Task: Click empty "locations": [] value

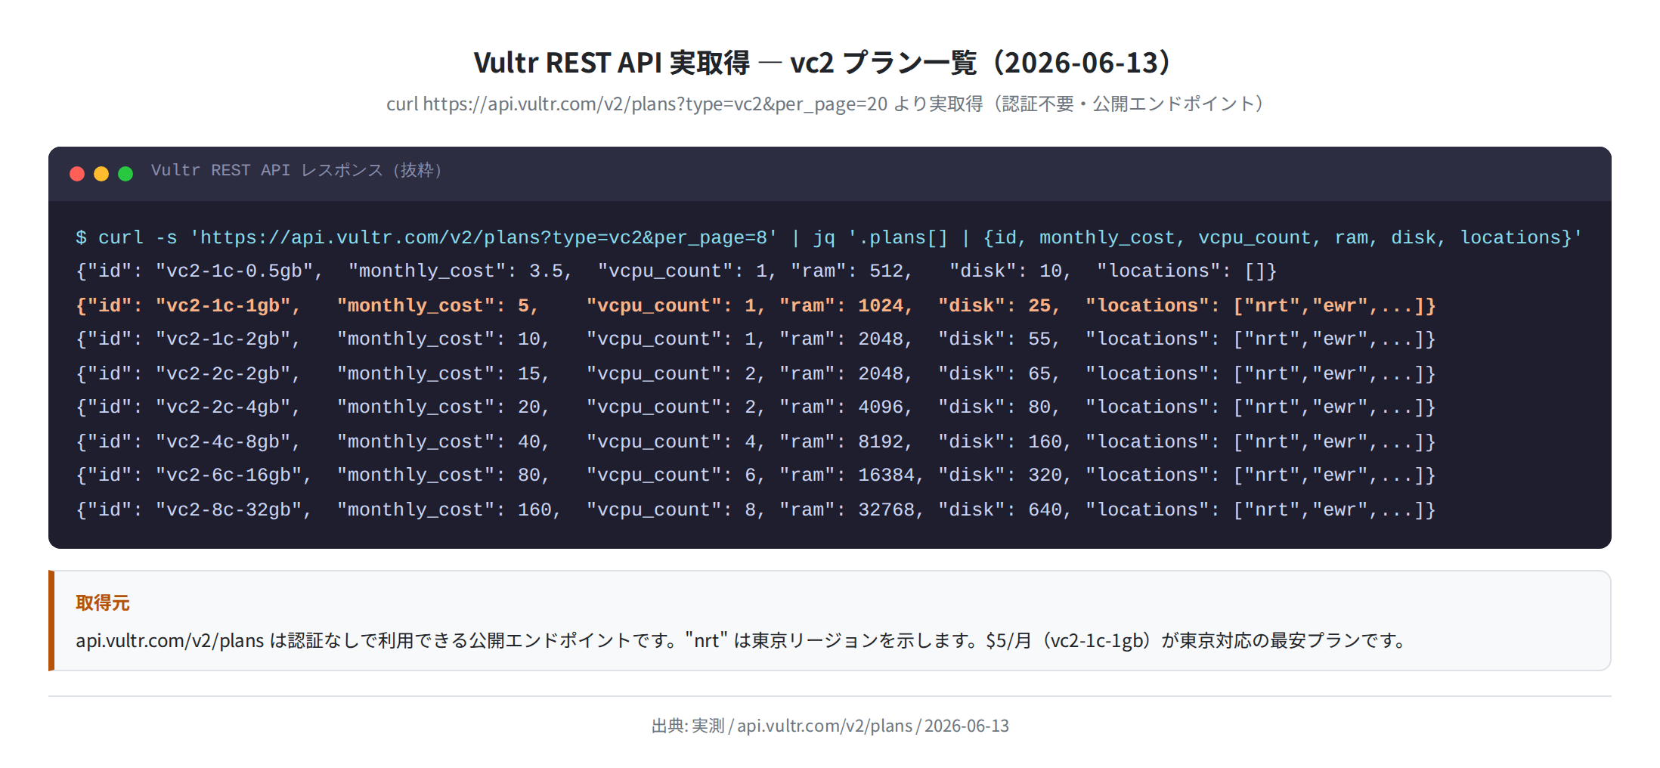Action: pyautogui.click(x=1255, y=271)
